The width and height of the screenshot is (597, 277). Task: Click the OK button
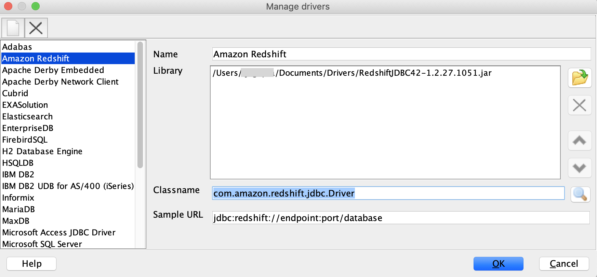(498, 264)
